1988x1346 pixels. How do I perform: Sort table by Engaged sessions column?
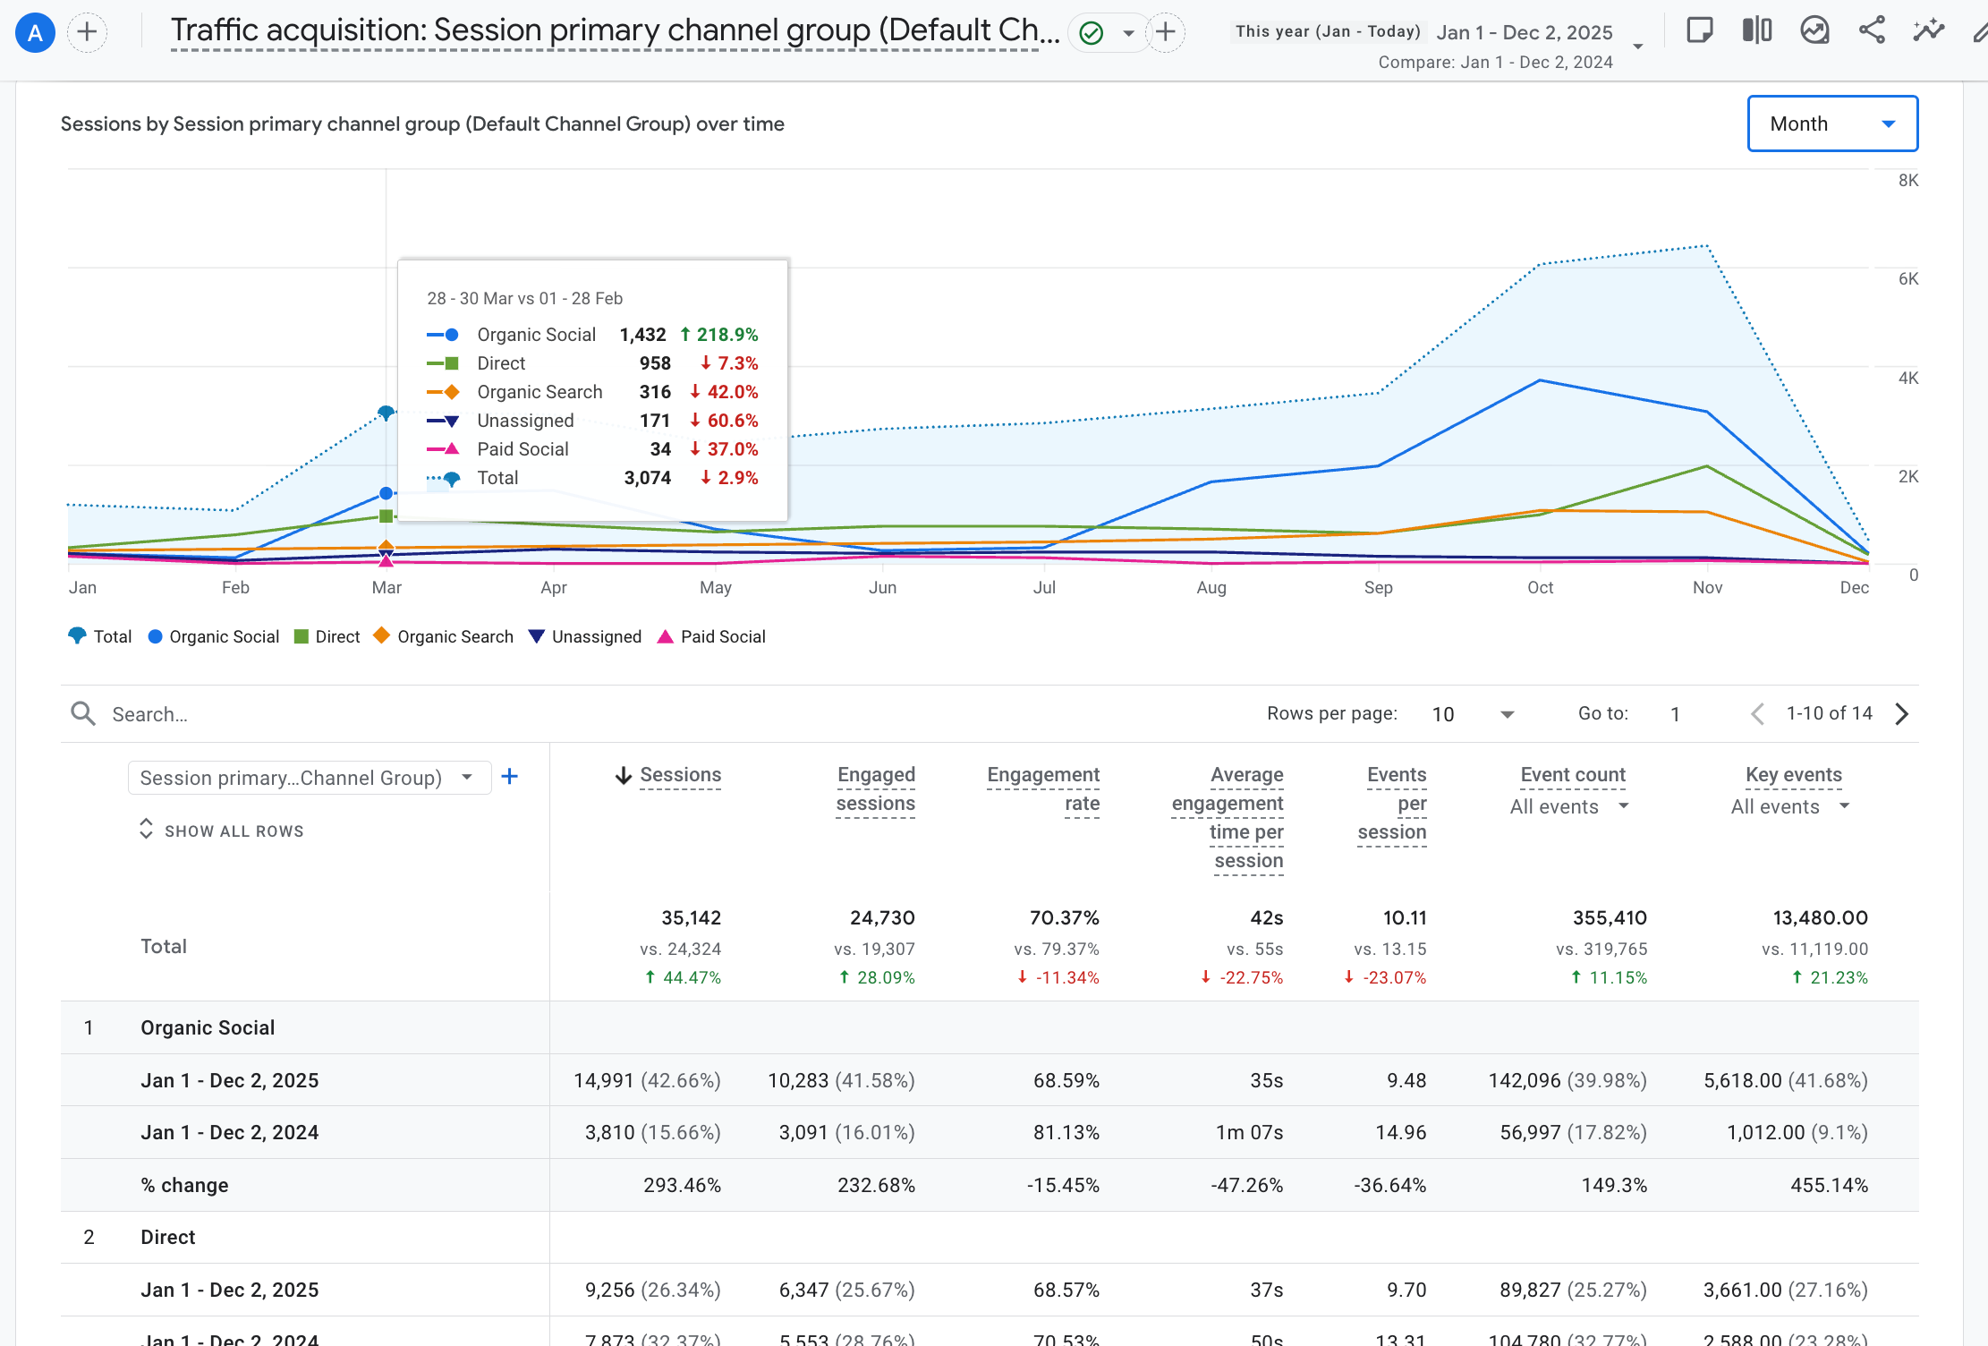coord(875,789)
